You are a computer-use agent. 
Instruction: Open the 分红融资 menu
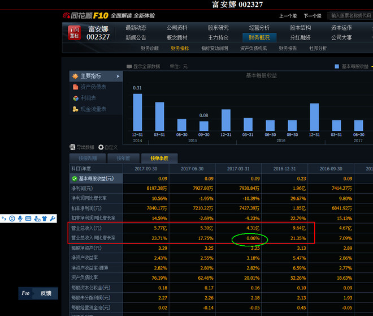coord(301,37)
